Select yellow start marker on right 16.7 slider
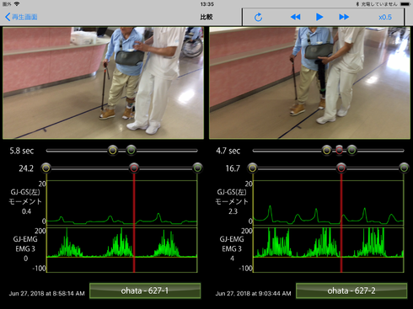The width and height of the screenshot is (413, 309). tap(252, 168)
